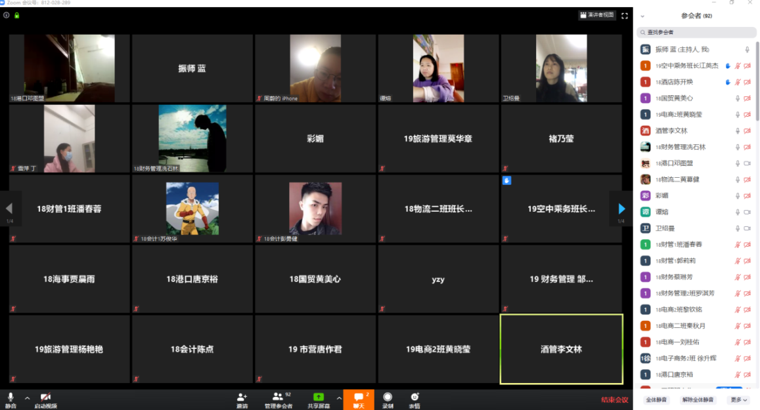Toggle the 静音 microphone mute button
760x410 pixels.
[11, 397]
